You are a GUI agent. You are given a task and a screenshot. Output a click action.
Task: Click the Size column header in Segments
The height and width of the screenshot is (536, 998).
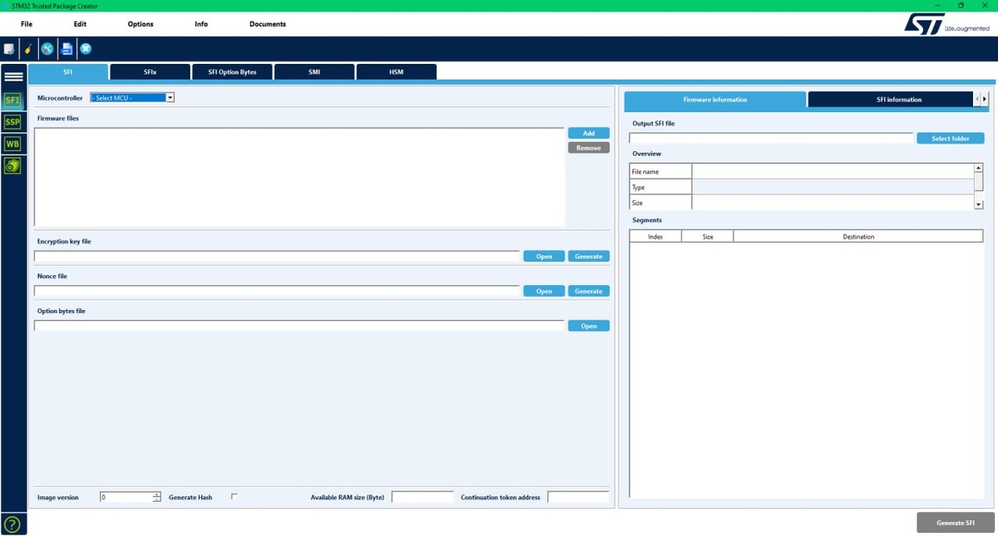coord(708,237)
